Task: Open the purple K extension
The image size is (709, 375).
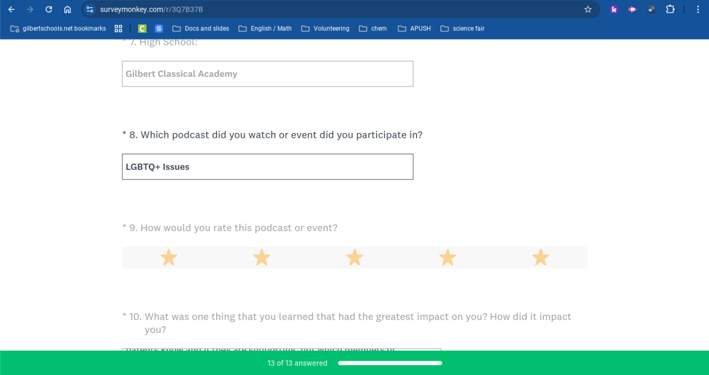Action: pyautogui.click(x=614, y=9)
